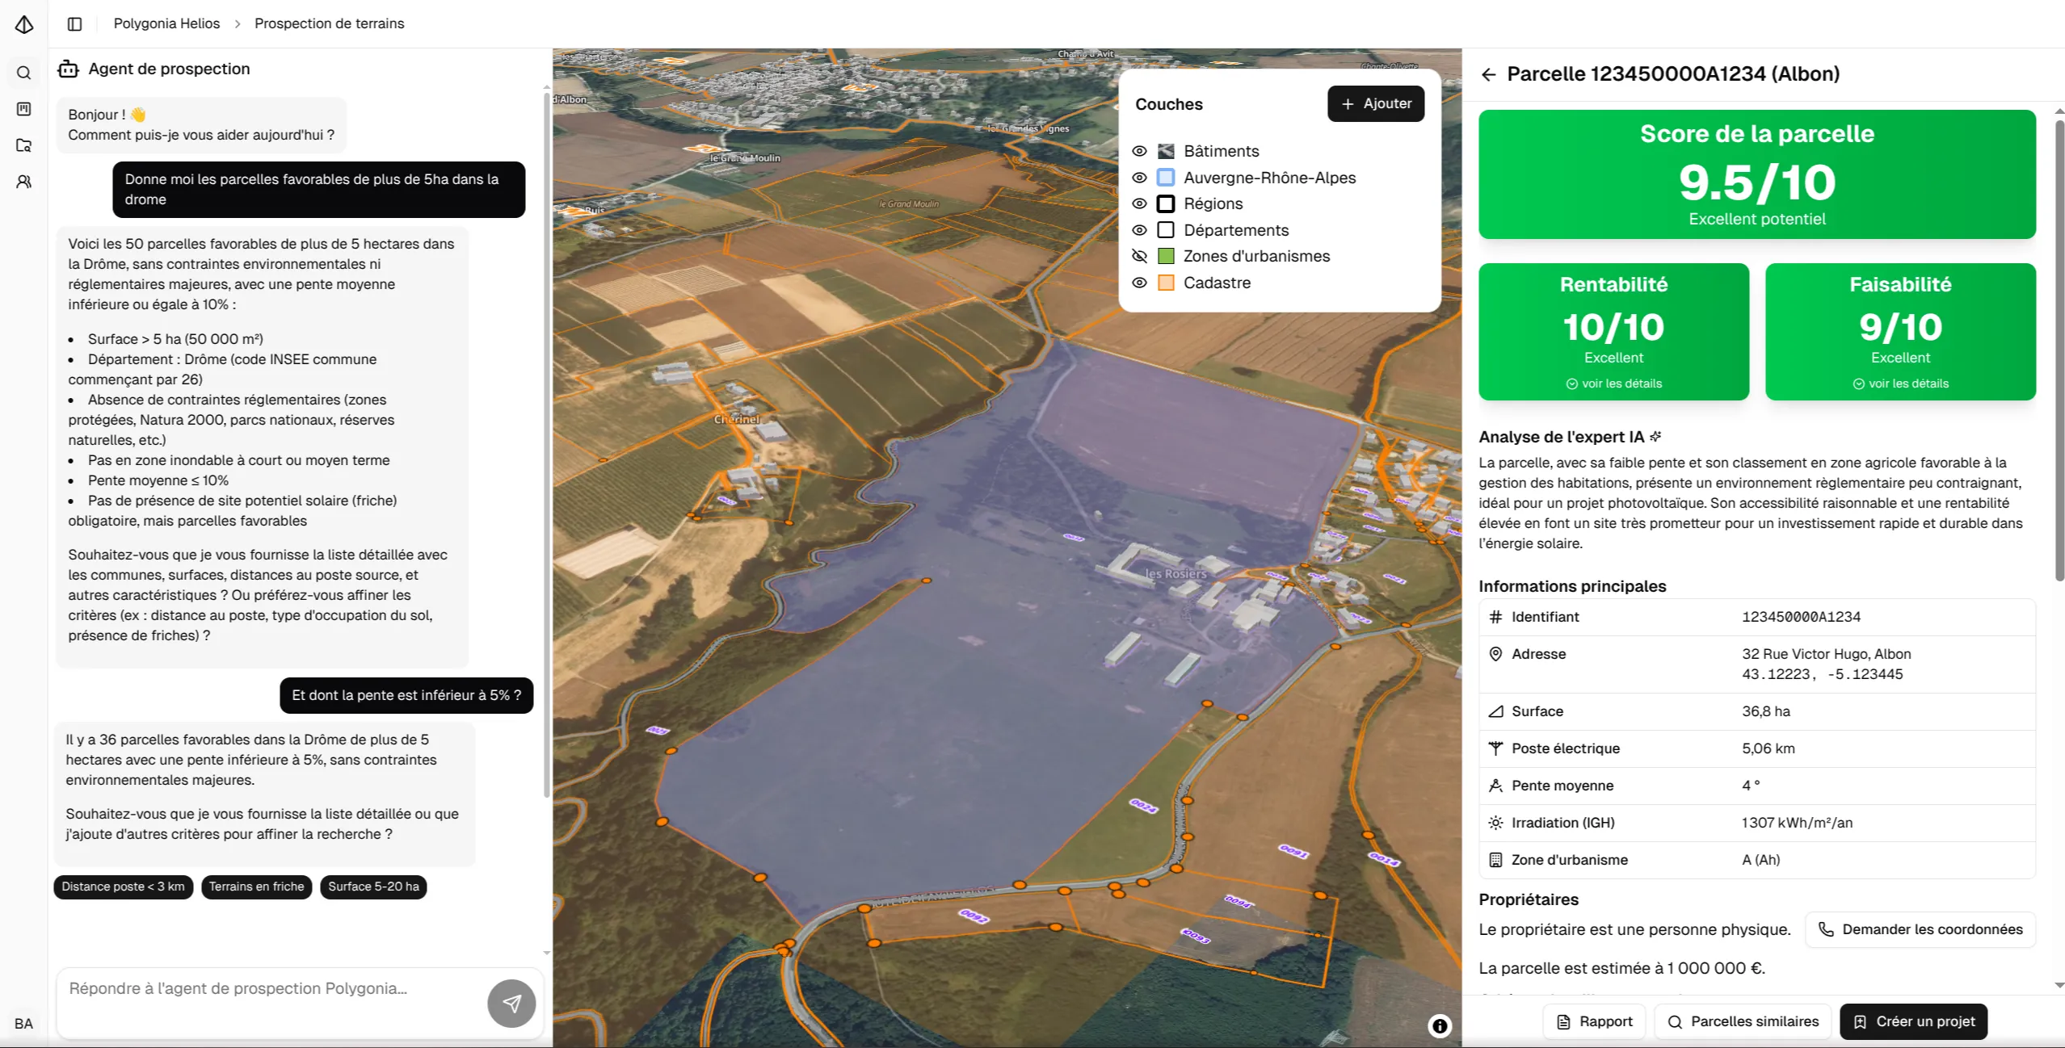Viewport: 2065px width, 1048px height.
Task: Click the map info icon
Action: tap(1439, 1025)
